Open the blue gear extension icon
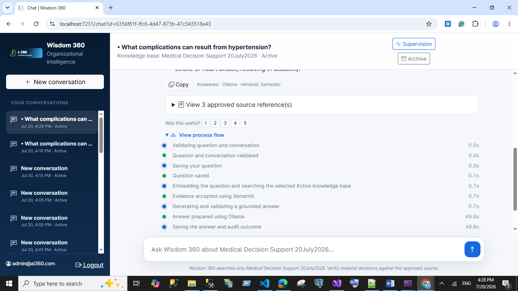The height and width of the screenshot is (291, 518). coord(448,24)
